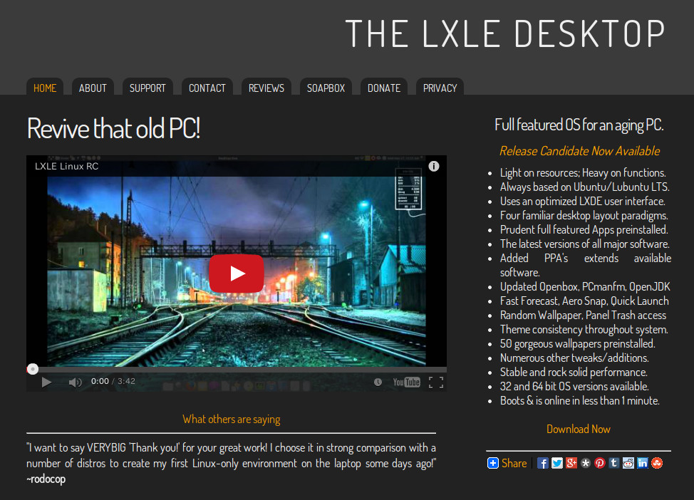Click Random Wallpaper, Panel Trash access
Image resolution: width=694 pixels, height=500 pixels.
coord(583,315)
